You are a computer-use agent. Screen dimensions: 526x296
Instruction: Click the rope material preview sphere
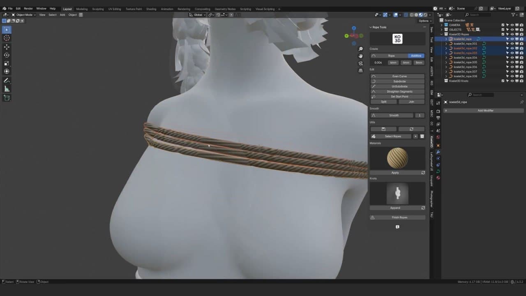point(397,159)
